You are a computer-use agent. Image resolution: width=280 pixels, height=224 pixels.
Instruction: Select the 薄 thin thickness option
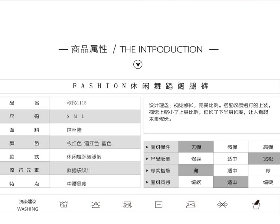click(196, 171)
